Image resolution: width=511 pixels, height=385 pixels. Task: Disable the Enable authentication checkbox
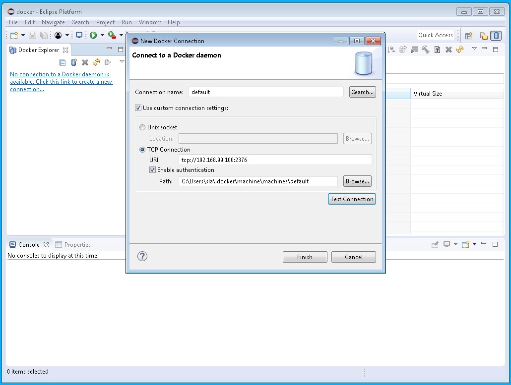153,170
